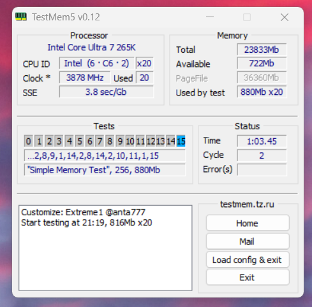Select test indicator 11
Image resolution: width=312 pixels, height=307 pixels.
tap(140, 141)
